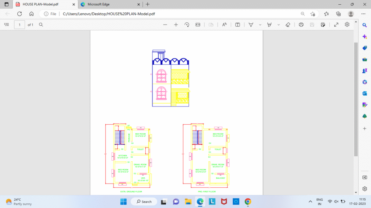Switch to the Microsoft Edge tab
Viewport: 371px width, 208px height.
pos(110,4)
